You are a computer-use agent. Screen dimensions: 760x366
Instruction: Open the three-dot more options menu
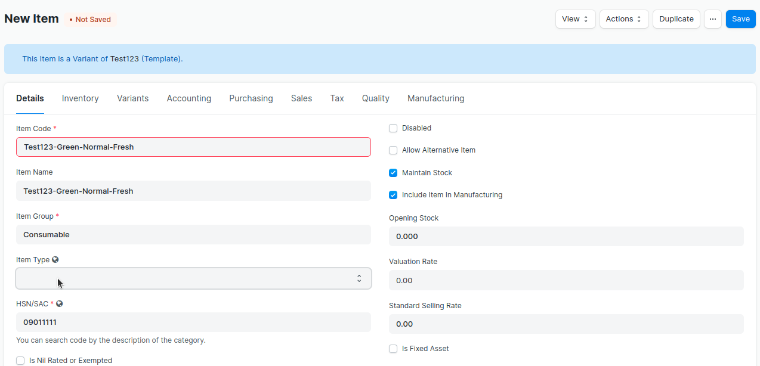(712, 19)
